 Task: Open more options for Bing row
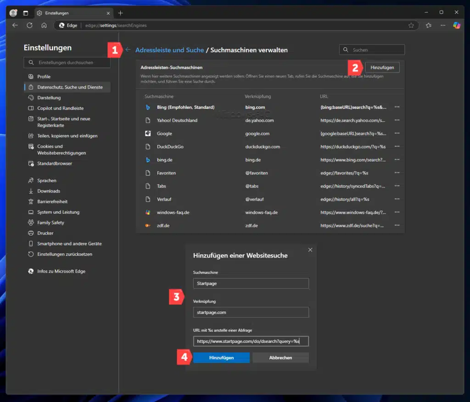tap(397, 107)
